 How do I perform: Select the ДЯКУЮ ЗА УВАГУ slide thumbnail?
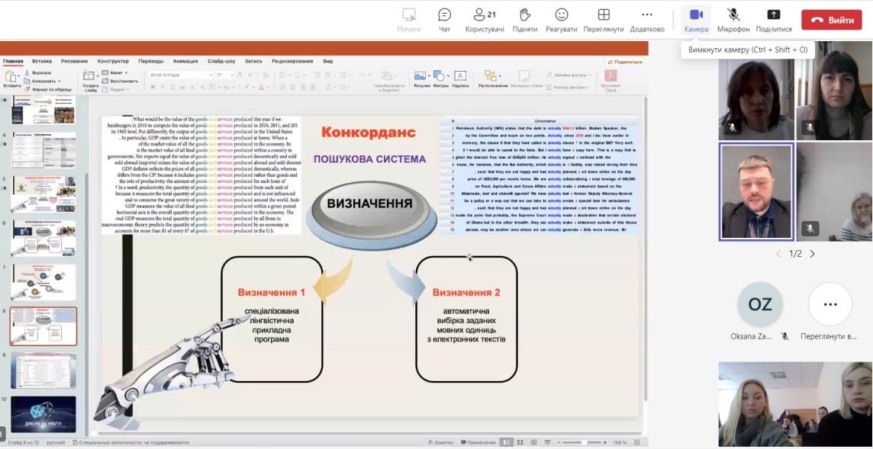tap(43, 414)
